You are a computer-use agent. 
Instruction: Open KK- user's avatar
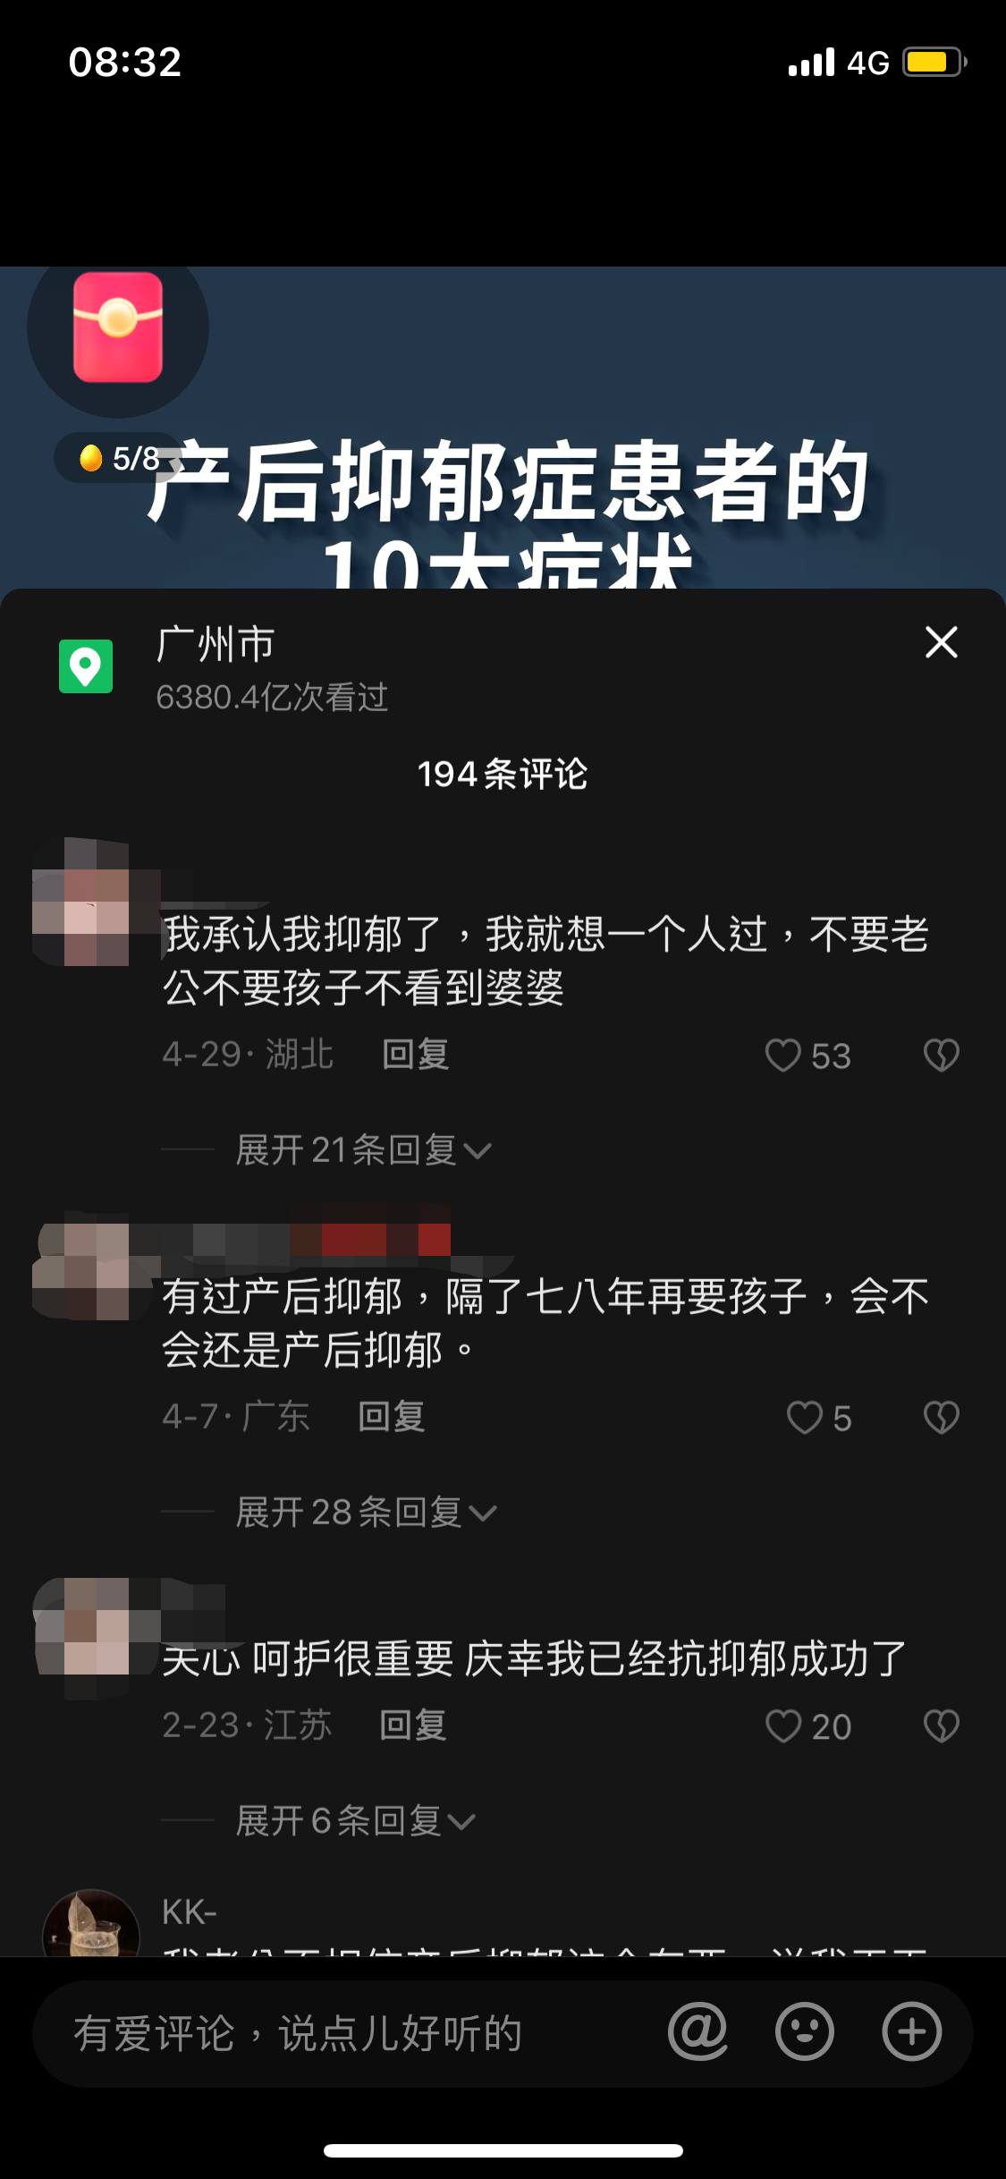coord(91,1923)
